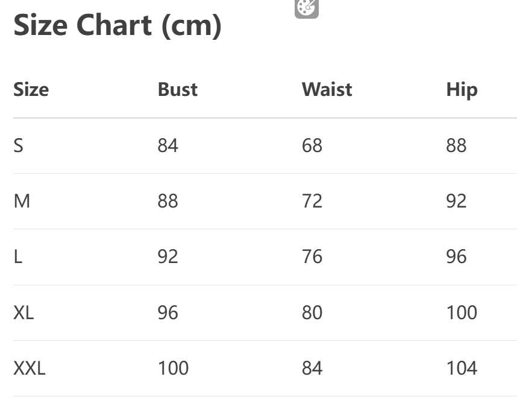Click the waist value 76 for size L
The width and height of the screenshot is (517, 400).
coord(312,256)
